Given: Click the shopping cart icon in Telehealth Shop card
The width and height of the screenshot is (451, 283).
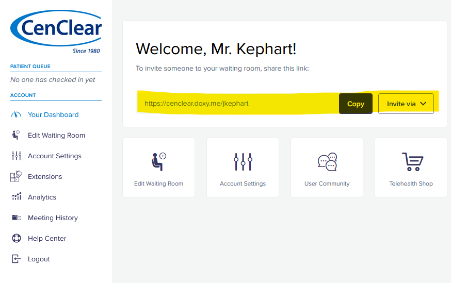Looking at the screenshot, I should pyautogui.click(x=412, y=162).
